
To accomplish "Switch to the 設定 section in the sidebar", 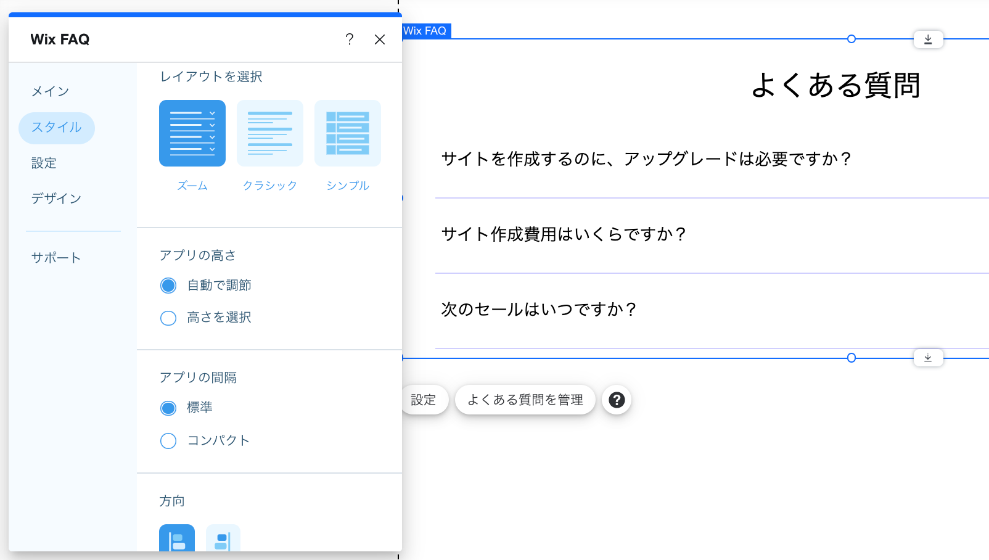I will [44, 163].
